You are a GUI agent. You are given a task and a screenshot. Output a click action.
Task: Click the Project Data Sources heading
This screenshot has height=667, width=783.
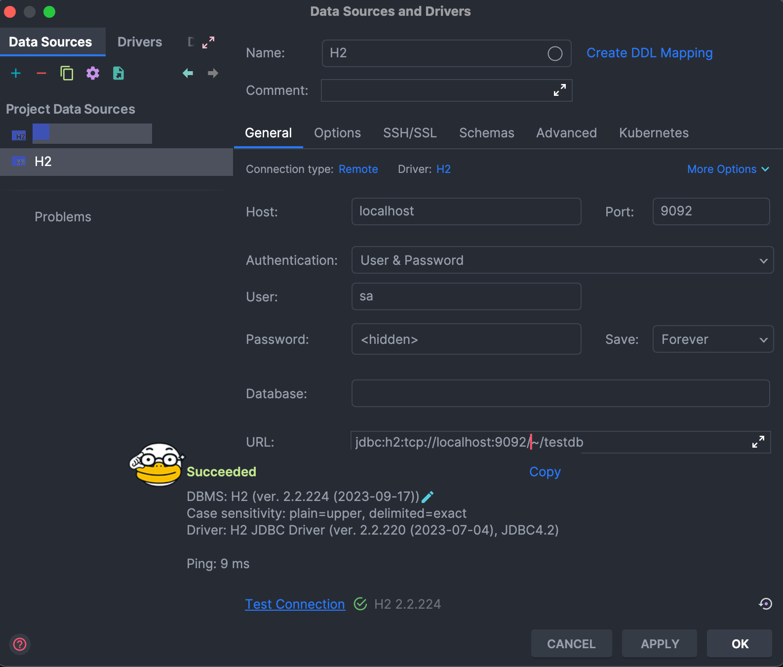71,109
